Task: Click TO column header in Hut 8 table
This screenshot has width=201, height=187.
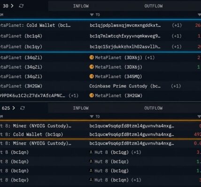Action: pyautogui.click(x=98, y=116)
